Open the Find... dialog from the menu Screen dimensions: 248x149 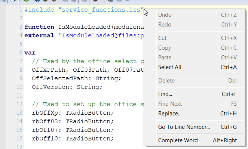pyautogui.click(x=198, y=94)
